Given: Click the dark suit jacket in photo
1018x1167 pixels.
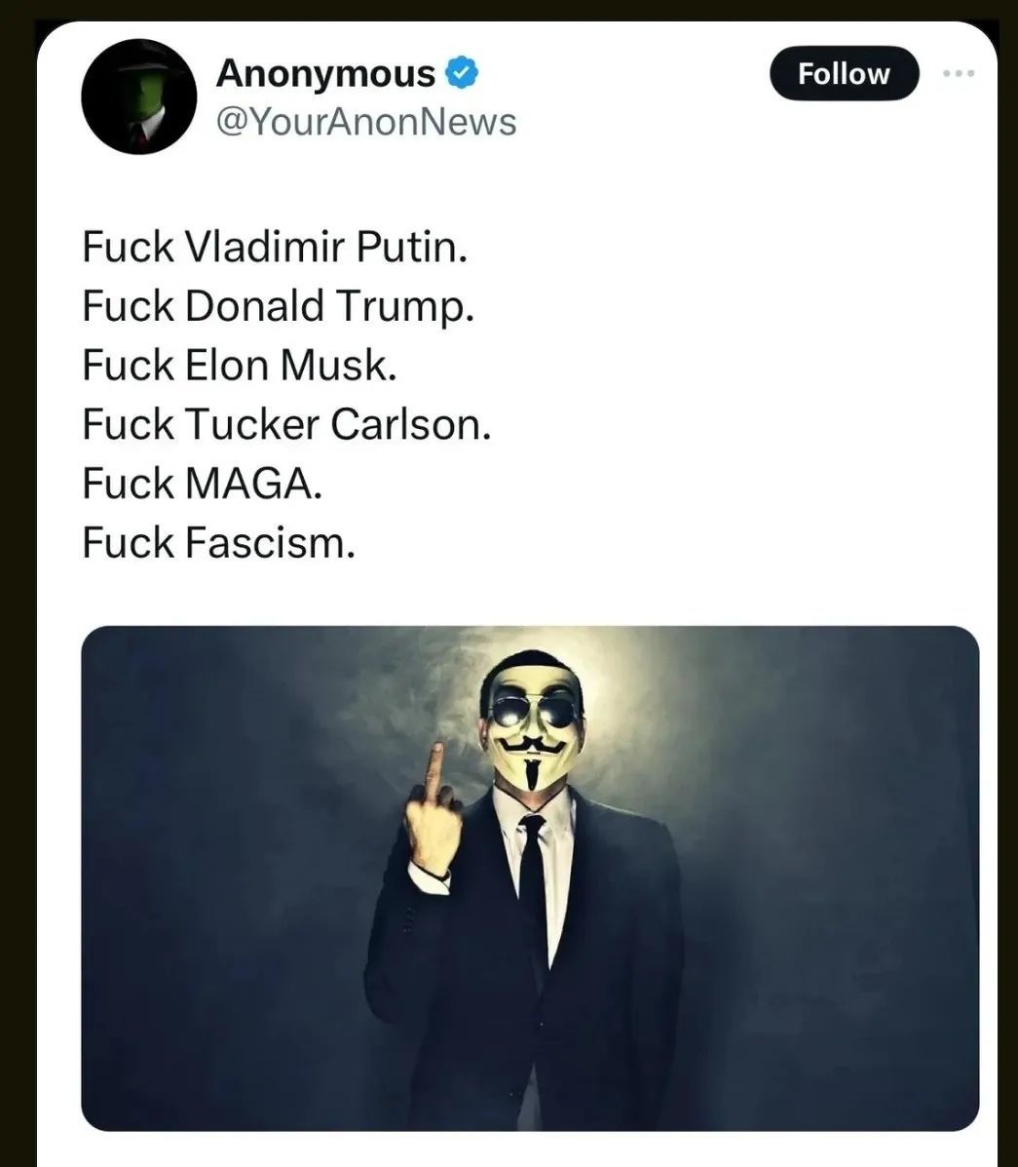Looking at the screenshot, I should pyautogui.click(x=524, y=967).
